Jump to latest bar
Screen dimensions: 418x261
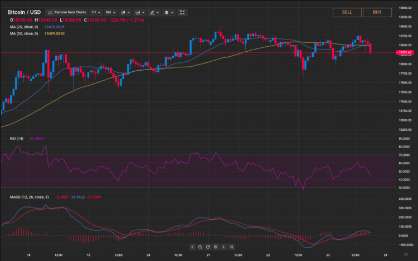pos(231,247)
